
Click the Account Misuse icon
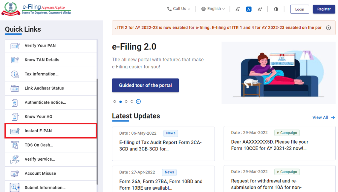[15, 174]
